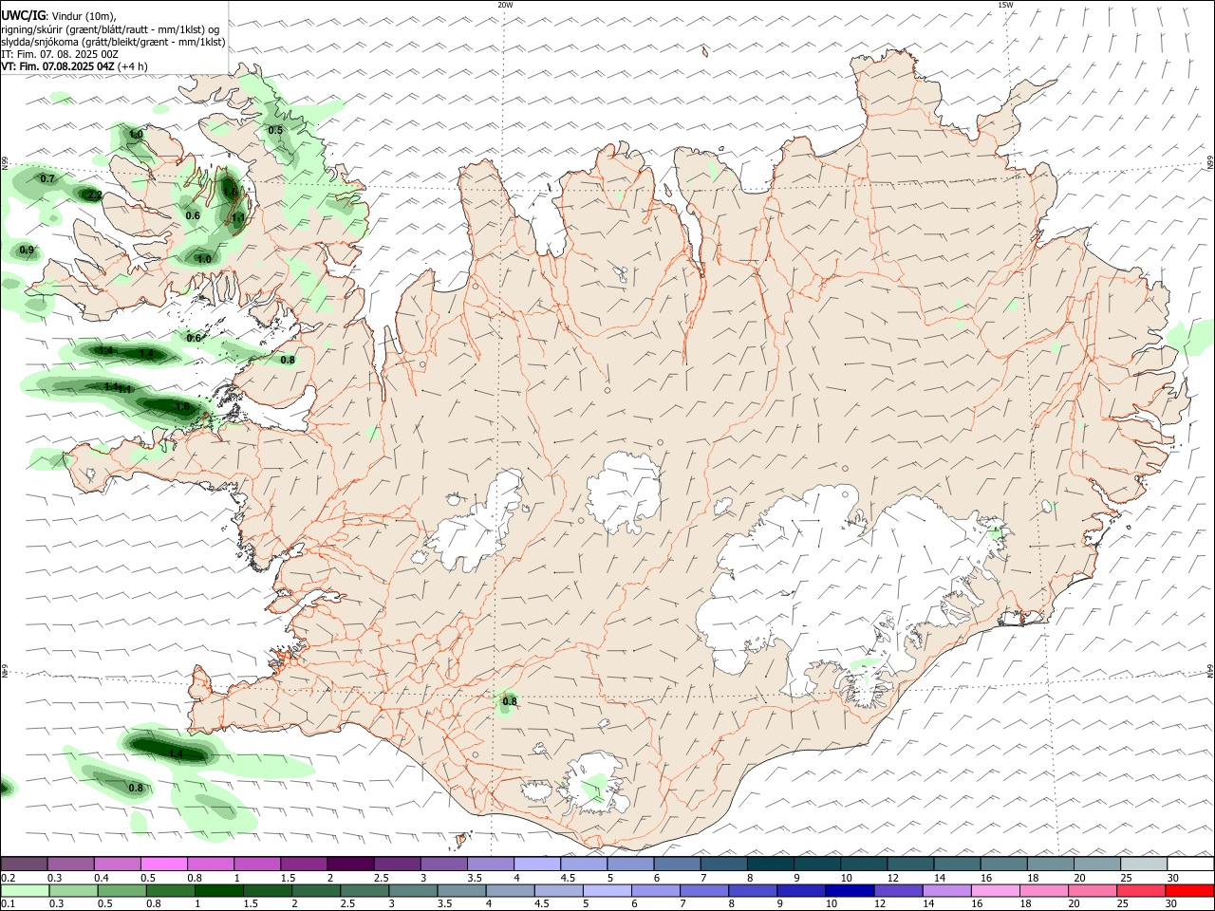Click the 'rigning/skúrir' rain legend description line
Image resolution: width=1215 pixels, height=911 pixels.
coord(110,29)
